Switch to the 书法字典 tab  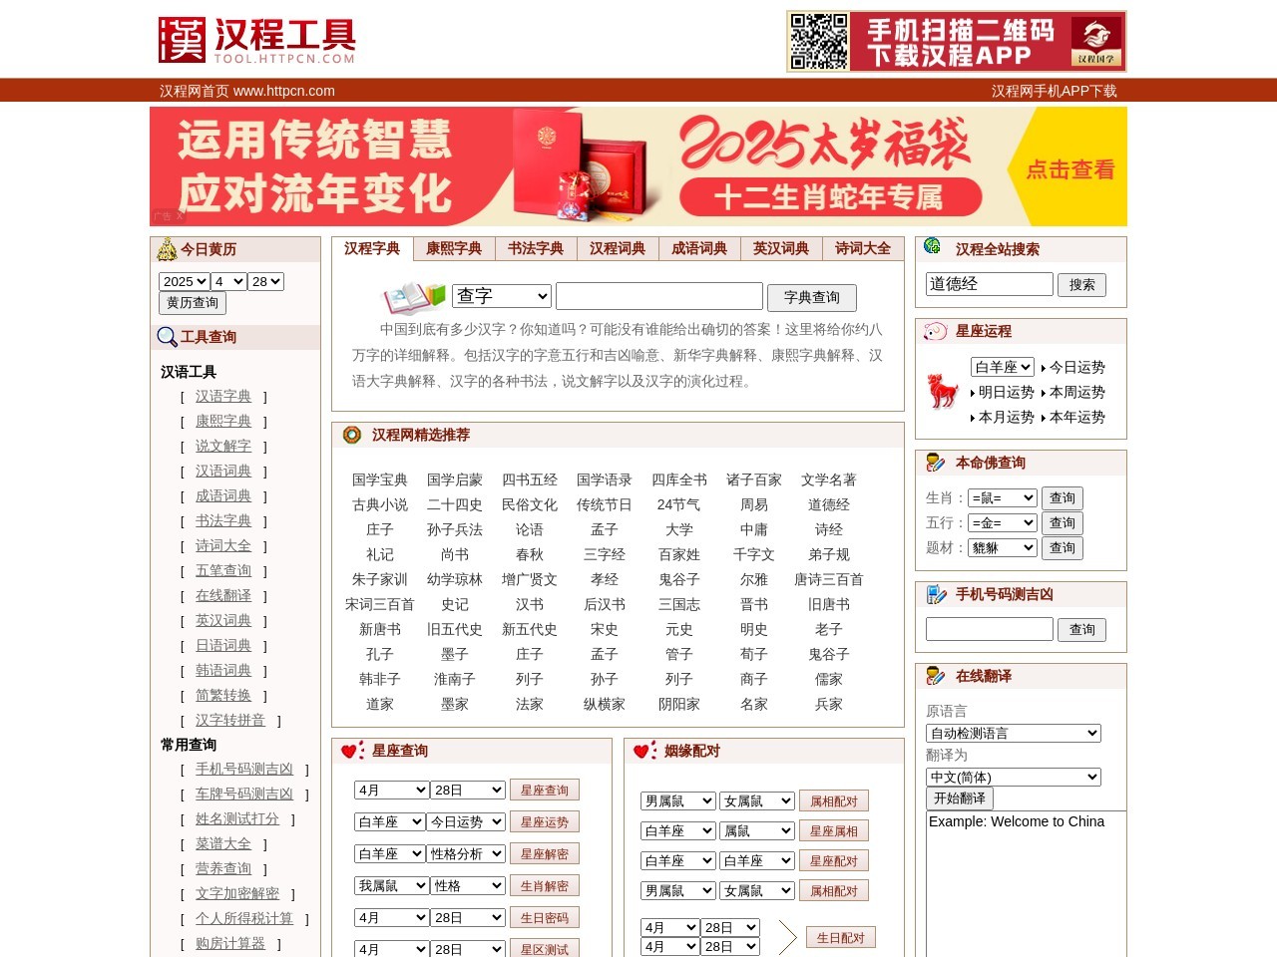(x=536, y=248)
